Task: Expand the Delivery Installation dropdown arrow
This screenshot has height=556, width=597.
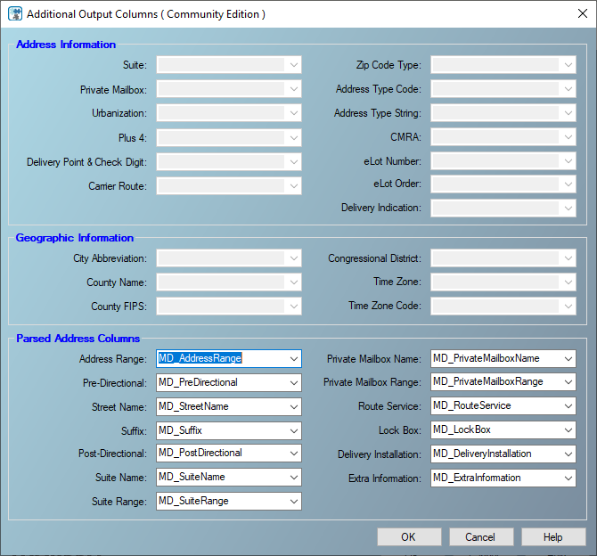Action: pyautogui.click(x=568, y=454)
